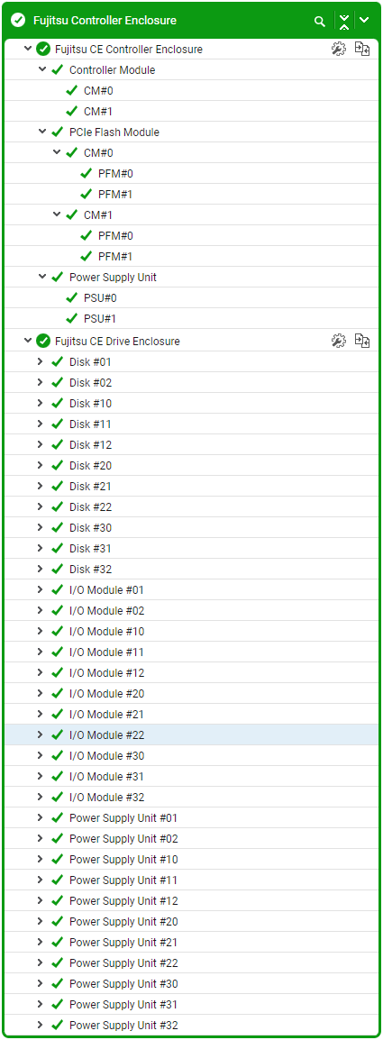Click the search magnifier icon in header

(320, 21)
